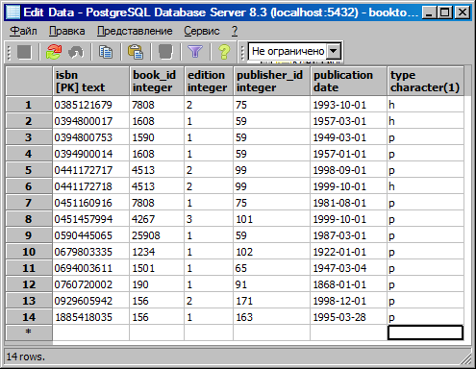Open the ? help menu
476x369 pixels.
click(235, 31)
